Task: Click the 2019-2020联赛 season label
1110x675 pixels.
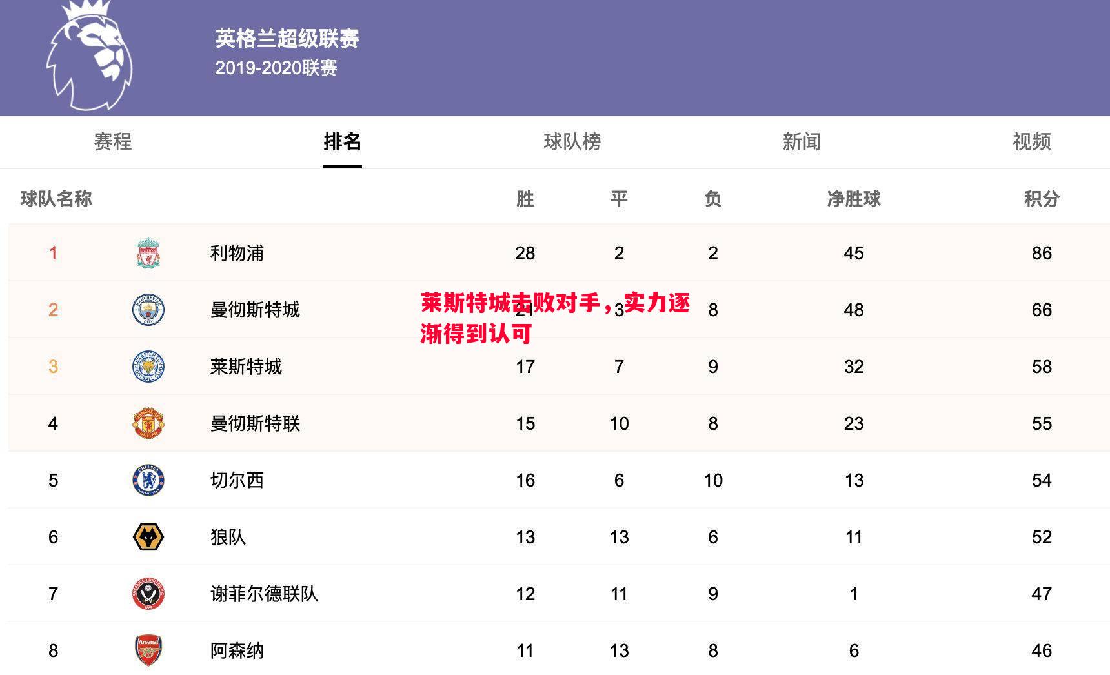Action: point(276,68)
